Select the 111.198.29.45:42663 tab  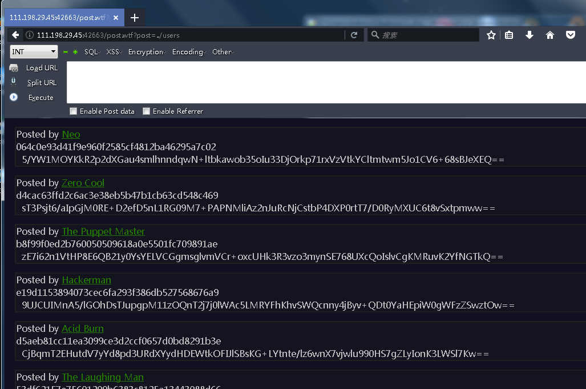point(64,18)
